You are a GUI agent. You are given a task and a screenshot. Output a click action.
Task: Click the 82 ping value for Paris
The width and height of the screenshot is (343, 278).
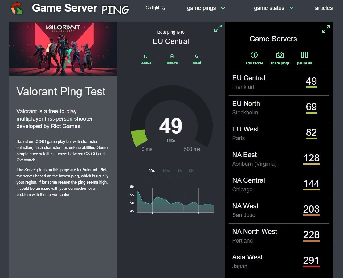[x=311, y=133]
